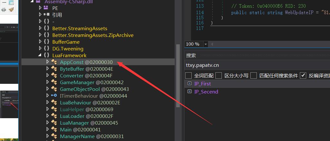
Task: Click the PE node icon
Action: [47, 8]
